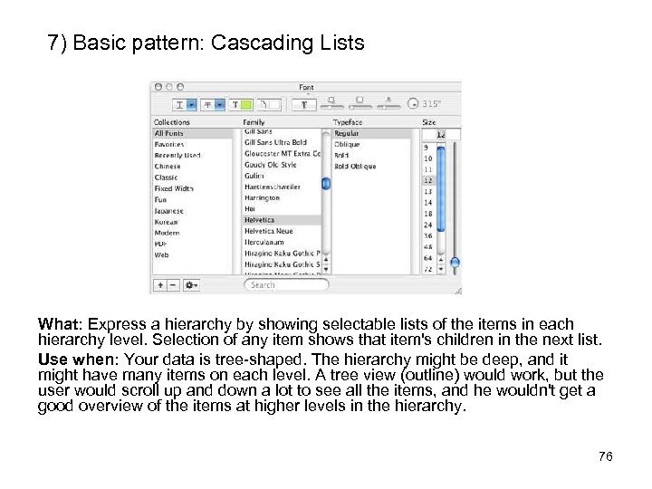Viewport: 652px width, 489px height.
Task: Click the shadow angle dial at 315°
Action: [413, 103]
